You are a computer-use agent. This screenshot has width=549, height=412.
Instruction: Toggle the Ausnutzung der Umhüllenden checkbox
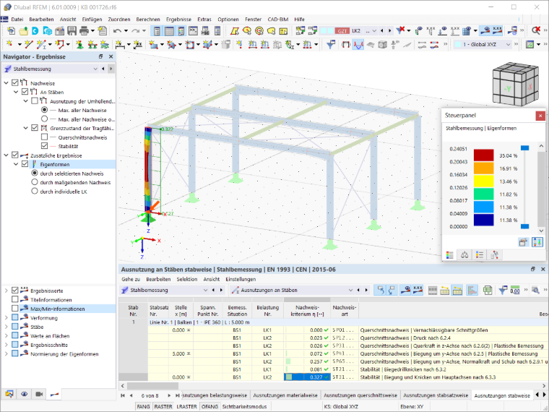tap(35, 101)
